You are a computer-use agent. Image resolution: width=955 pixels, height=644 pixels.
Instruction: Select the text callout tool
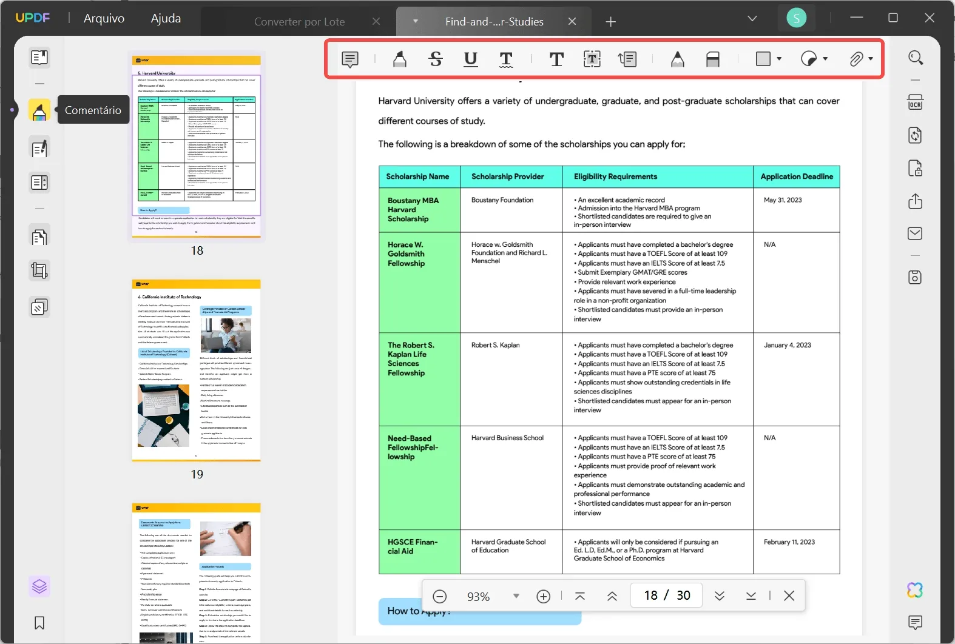pos(627,59)
